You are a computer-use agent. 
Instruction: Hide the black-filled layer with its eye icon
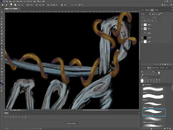tap(142, 38)
